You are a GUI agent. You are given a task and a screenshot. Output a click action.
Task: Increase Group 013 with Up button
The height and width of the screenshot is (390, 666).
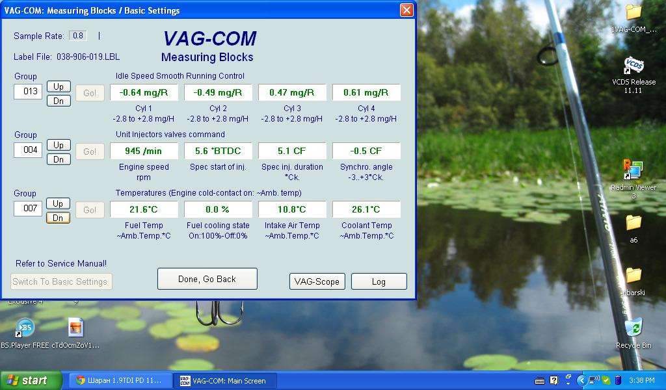click(x=59, y=86)
